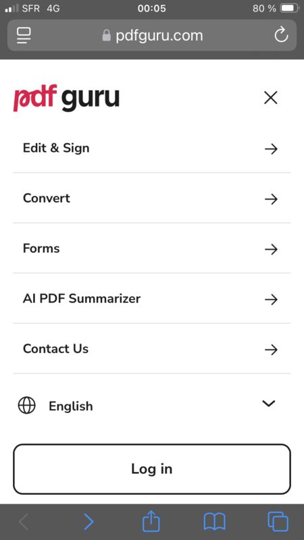The width and height of the screenshot is (304, 540).
Task: Tap the Safari reload page icon
Action: click(x=281, y=35)
